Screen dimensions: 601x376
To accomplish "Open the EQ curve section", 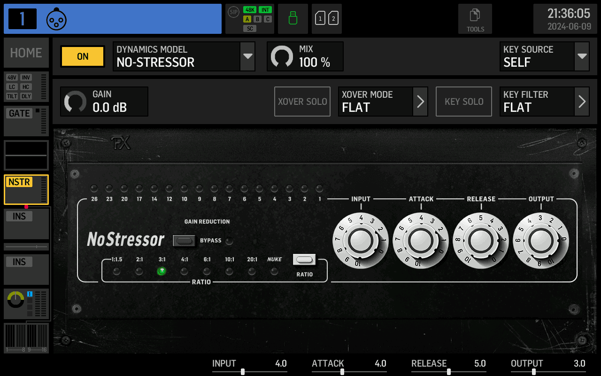I will 26,155.
